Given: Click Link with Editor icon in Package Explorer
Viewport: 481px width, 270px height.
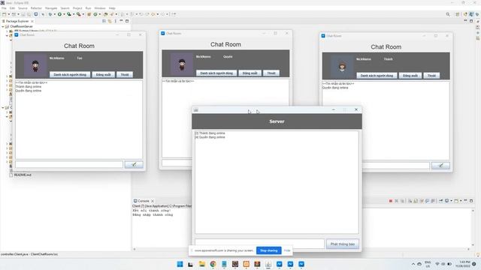Looking at the screenshot, I should [x=110, y=21].
